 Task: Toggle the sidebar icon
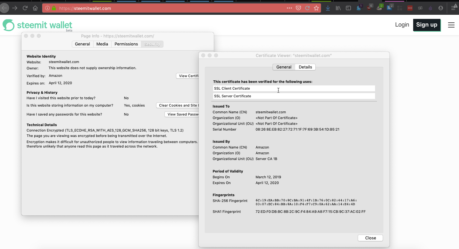(x=348, y=8)
